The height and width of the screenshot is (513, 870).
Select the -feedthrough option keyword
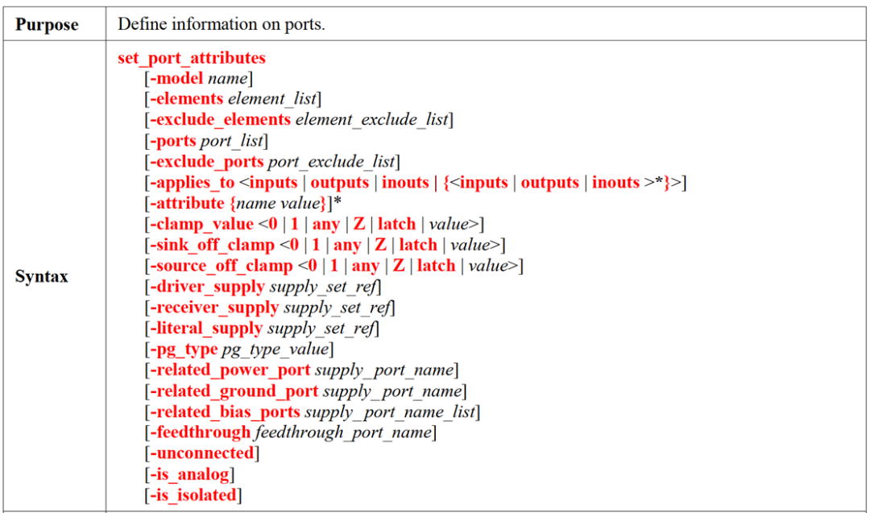pyautogui.click(x=201, y=432)
